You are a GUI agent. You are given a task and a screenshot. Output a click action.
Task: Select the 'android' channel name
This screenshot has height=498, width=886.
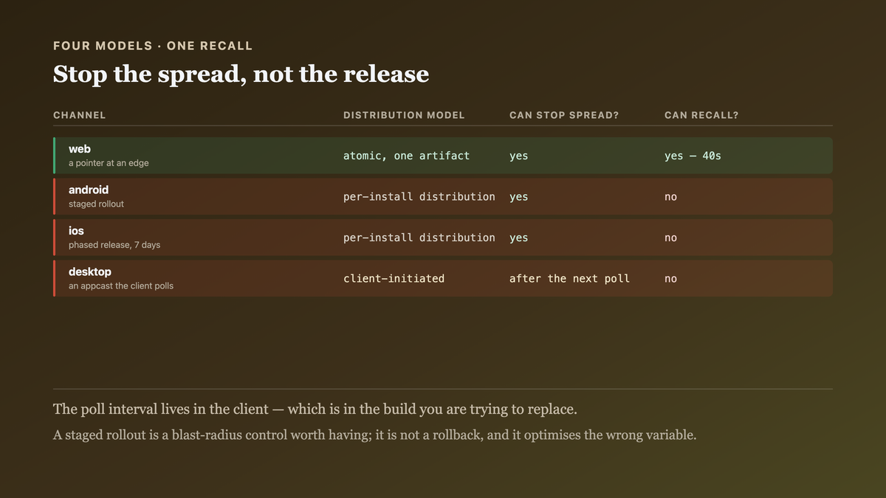[x=89, y=190]
